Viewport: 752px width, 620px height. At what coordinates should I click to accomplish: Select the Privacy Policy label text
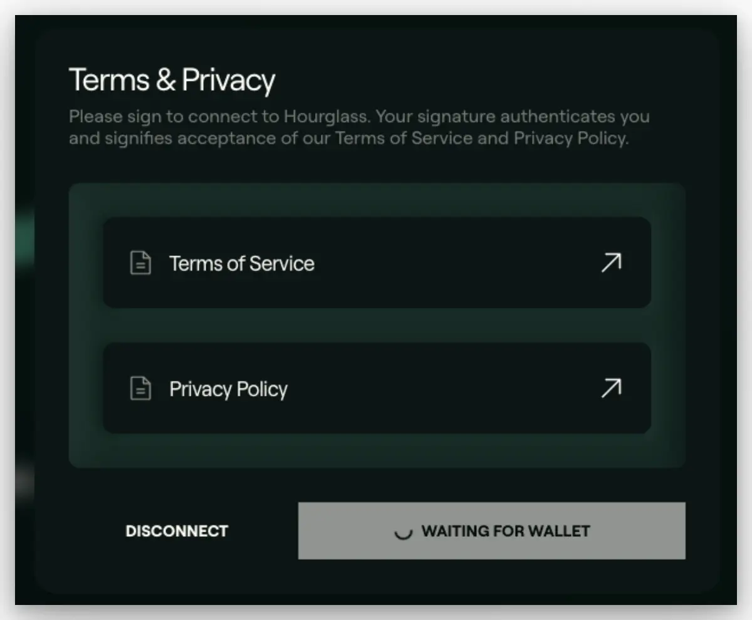[228, 389]
